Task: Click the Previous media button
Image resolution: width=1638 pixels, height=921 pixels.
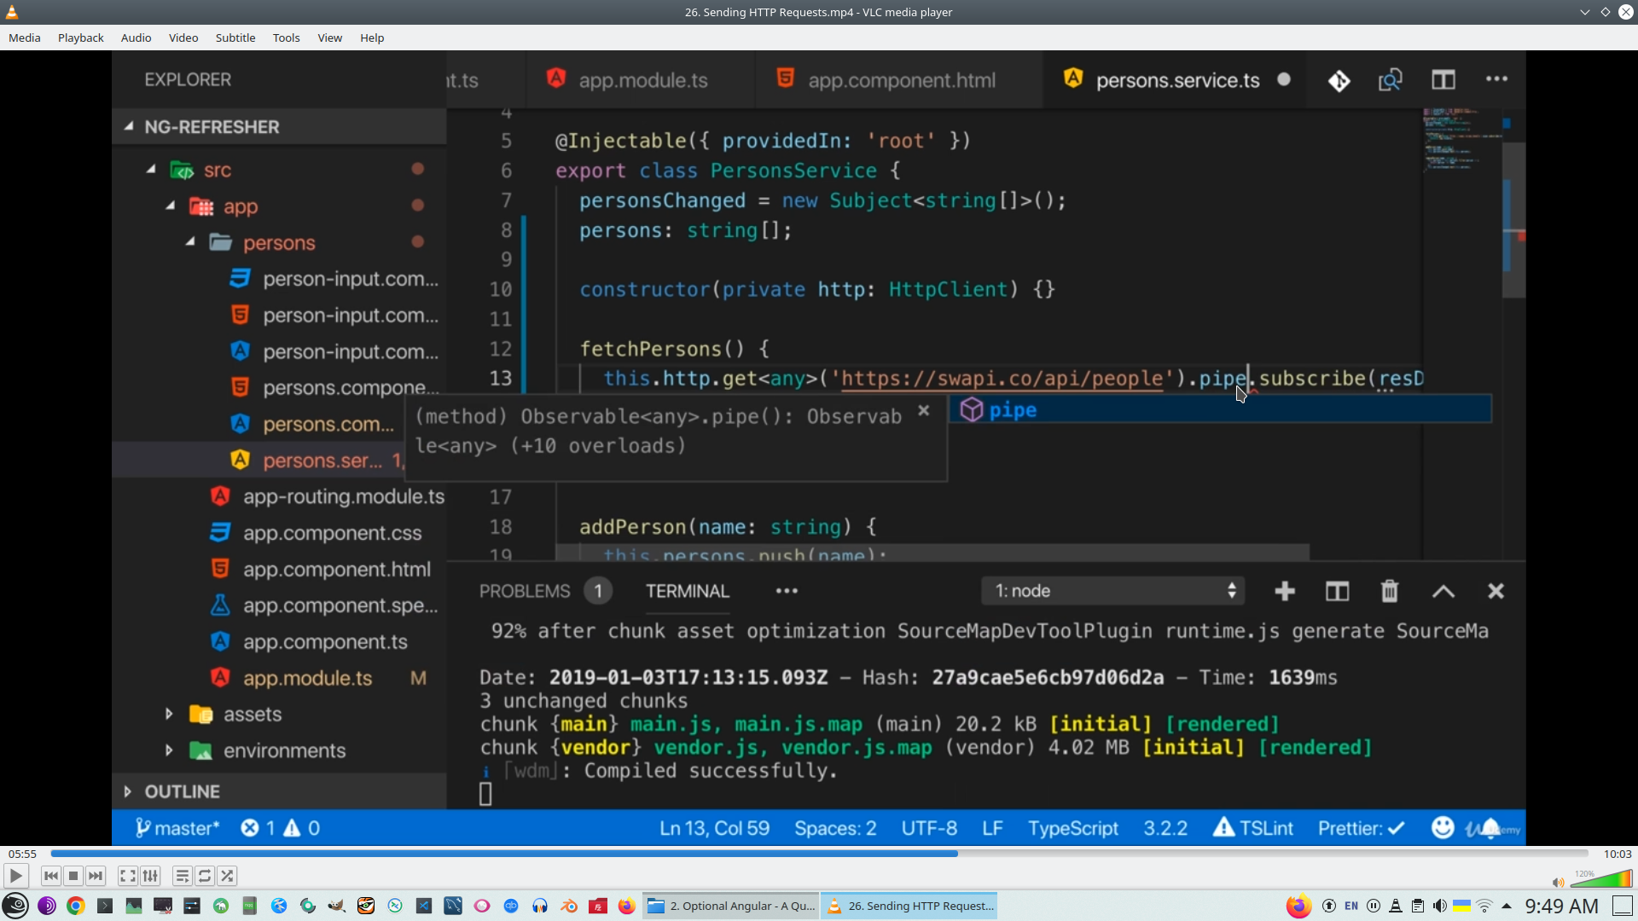Action: 51,876
